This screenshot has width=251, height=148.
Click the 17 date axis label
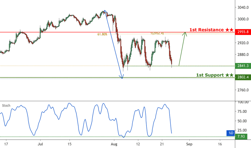coord(6,144)
